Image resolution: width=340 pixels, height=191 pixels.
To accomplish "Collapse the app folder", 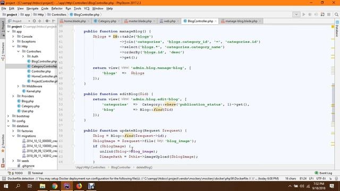I will point(8,32).
